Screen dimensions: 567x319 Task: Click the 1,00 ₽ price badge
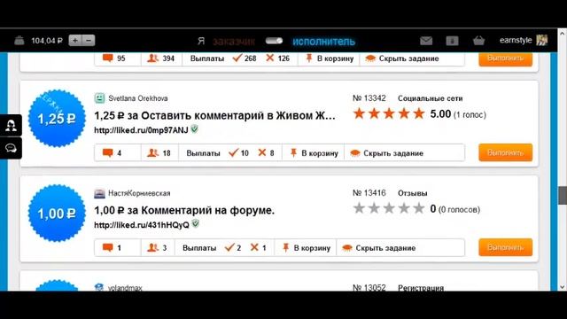click(x=57, y=214)
